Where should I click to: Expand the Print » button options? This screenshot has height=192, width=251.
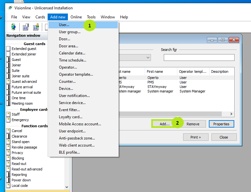pyautogui.click(x=195, y=137)
